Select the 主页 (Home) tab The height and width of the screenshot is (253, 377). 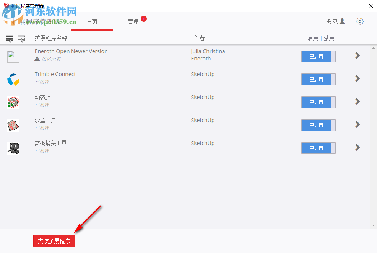click(x=92, y=22)
